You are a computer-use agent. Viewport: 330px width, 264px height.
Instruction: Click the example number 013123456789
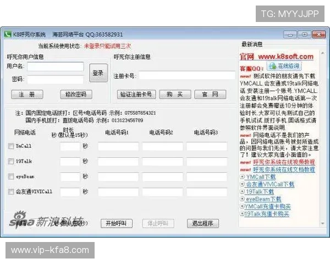point(128,120)
